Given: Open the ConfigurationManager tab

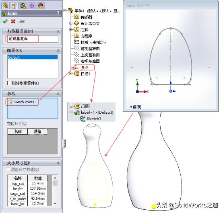Looking at the screenshot, I should click(x=23, y=6).
